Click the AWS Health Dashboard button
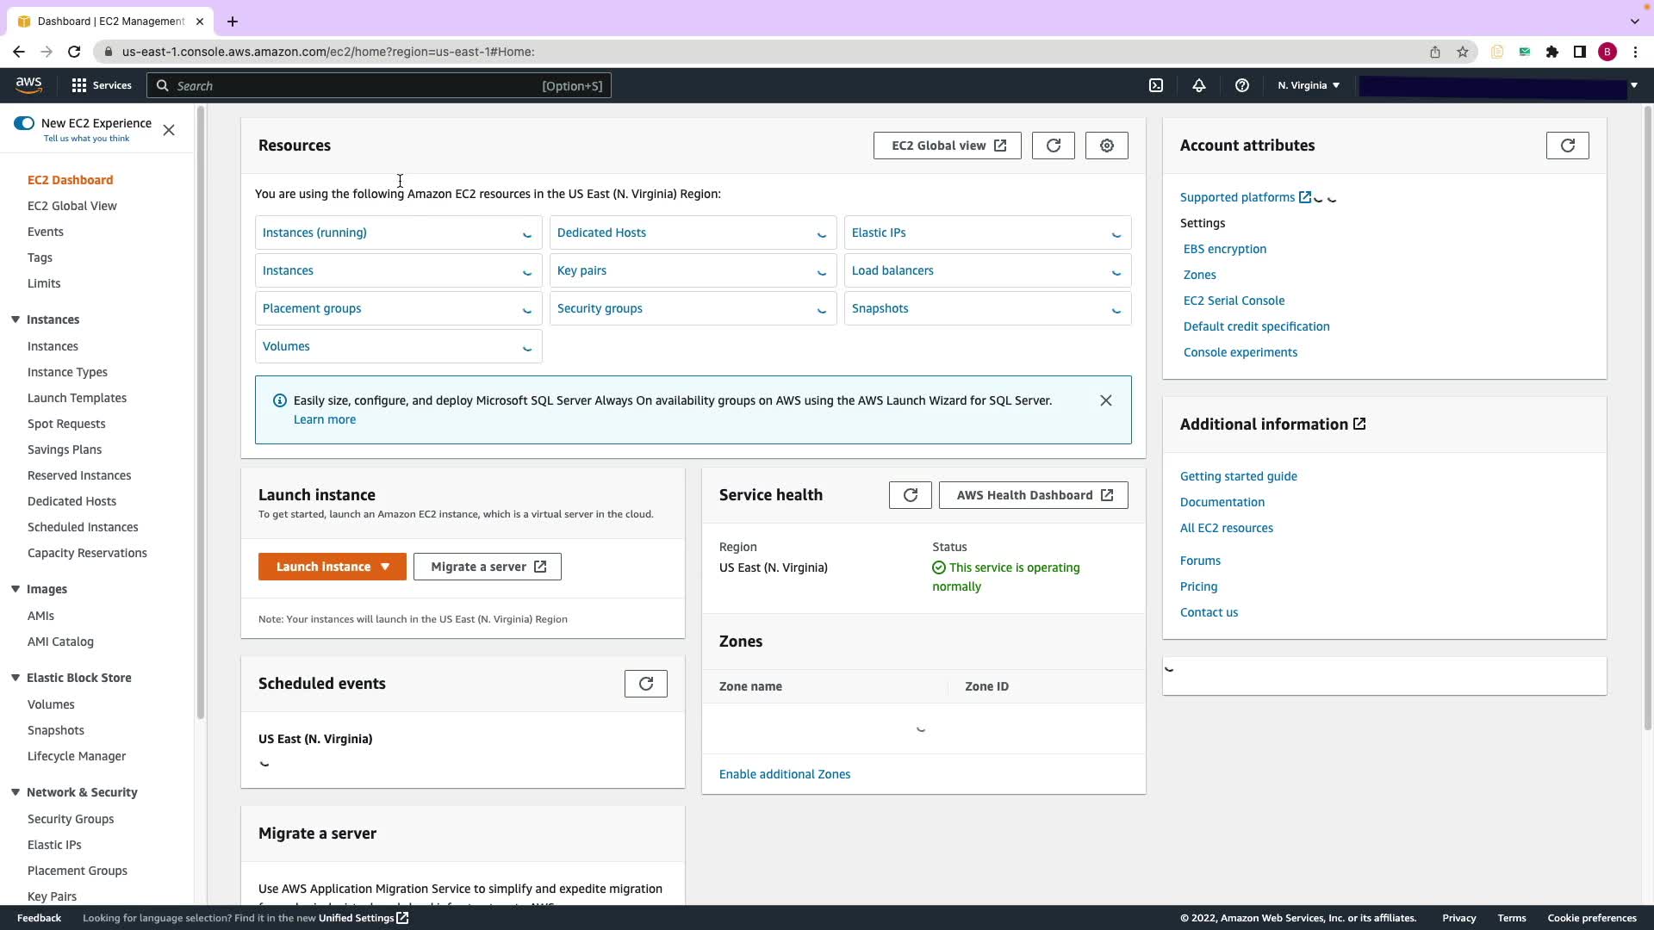 click(x=1033, y=495)
